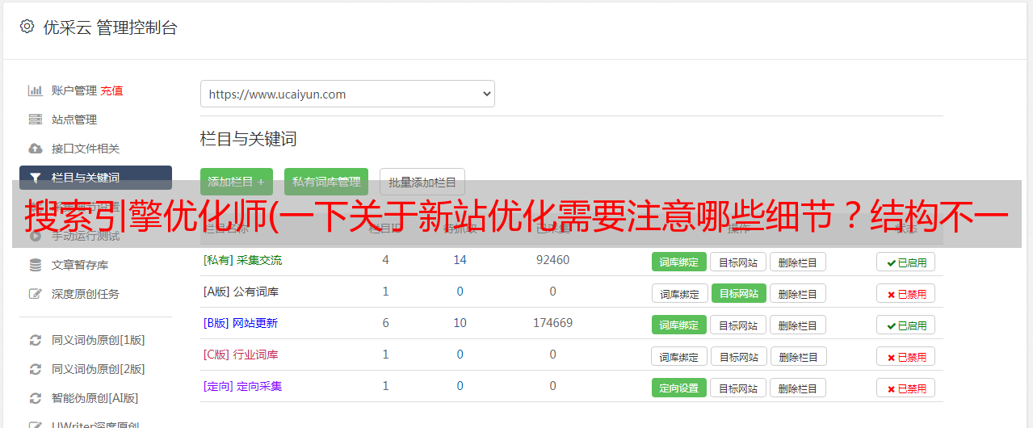1033x428 pixels.
Task: Click 删除栏目 in the 采集交流 row
Action: click(x=797, y=262)
